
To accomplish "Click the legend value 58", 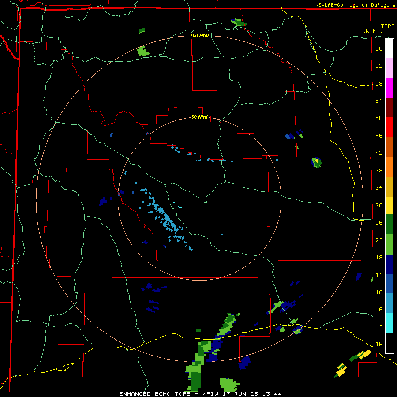I will 379,83.
